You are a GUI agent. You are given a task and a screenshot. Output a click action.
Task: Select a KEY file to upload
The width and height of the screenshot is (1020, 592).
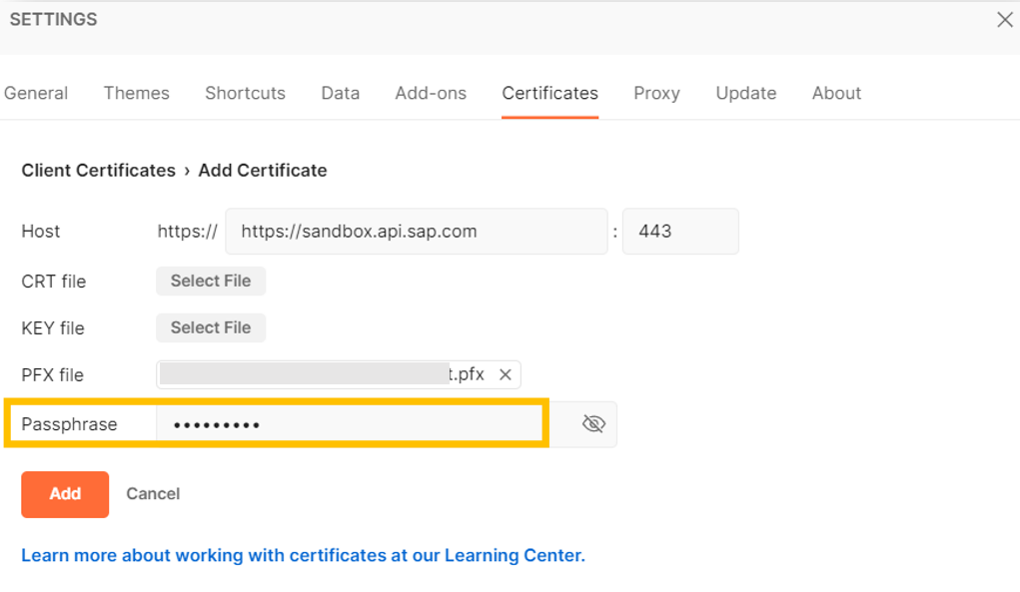(x=210, y=327)
